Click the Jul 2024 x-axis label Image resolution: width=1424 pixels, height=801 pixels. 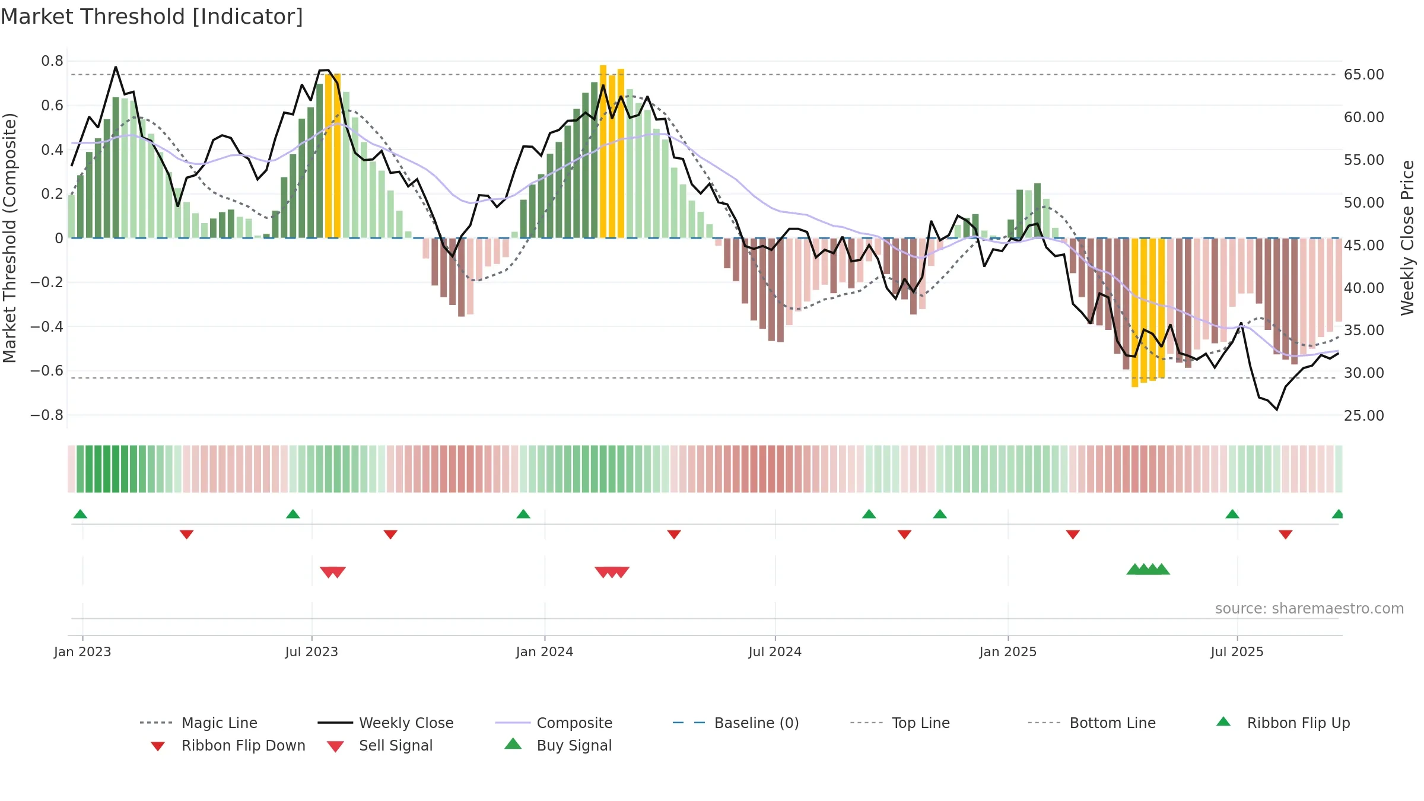tap(775, 651)
